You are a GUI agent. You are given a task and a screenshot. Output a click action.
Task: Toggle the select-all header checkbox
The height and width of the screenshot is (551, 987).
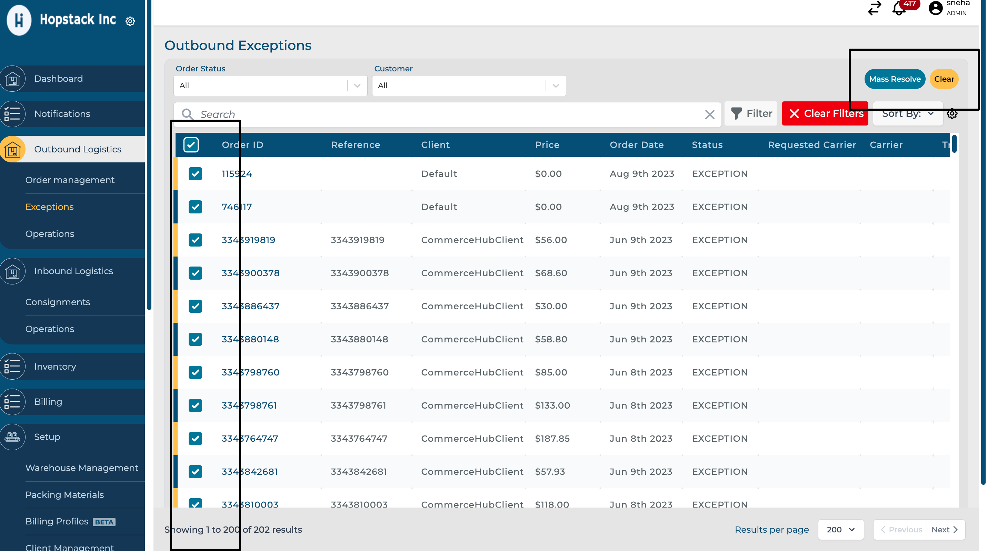(191, 145)
